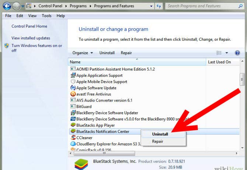Click the refresh button beside address bar
The width and height of the screenshot is (247, 170).
pos(159,6)
